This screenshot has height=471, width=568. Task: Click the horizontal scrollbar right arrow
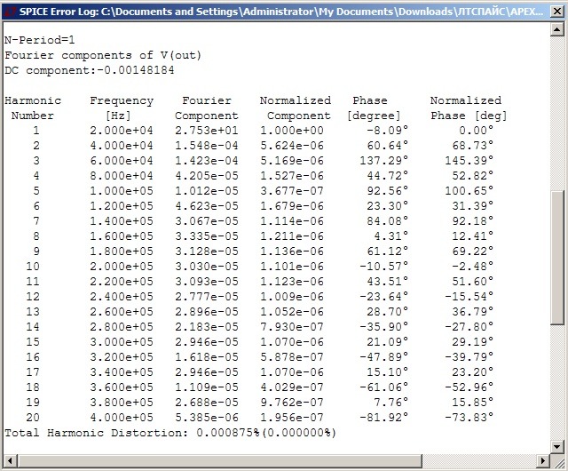coord(542,461)
